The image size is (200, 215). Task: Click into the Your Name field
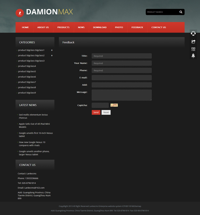point(122,63)
